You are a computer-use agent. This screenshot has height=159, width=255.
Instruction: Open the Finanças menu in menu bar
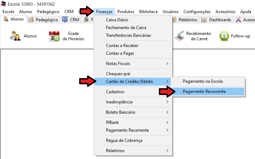pos(104,12)
